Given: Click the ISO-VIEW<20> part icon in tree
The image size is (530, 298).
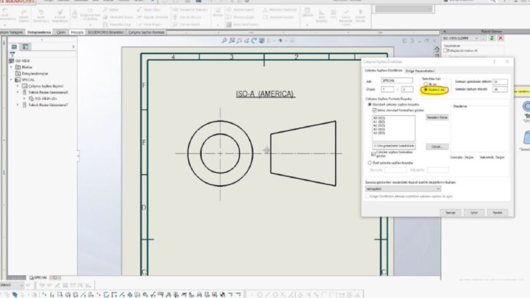Looking at the screenshot, I should click(x=31, y=99).
